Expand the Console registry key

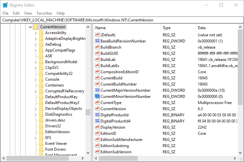coord(36,79)
